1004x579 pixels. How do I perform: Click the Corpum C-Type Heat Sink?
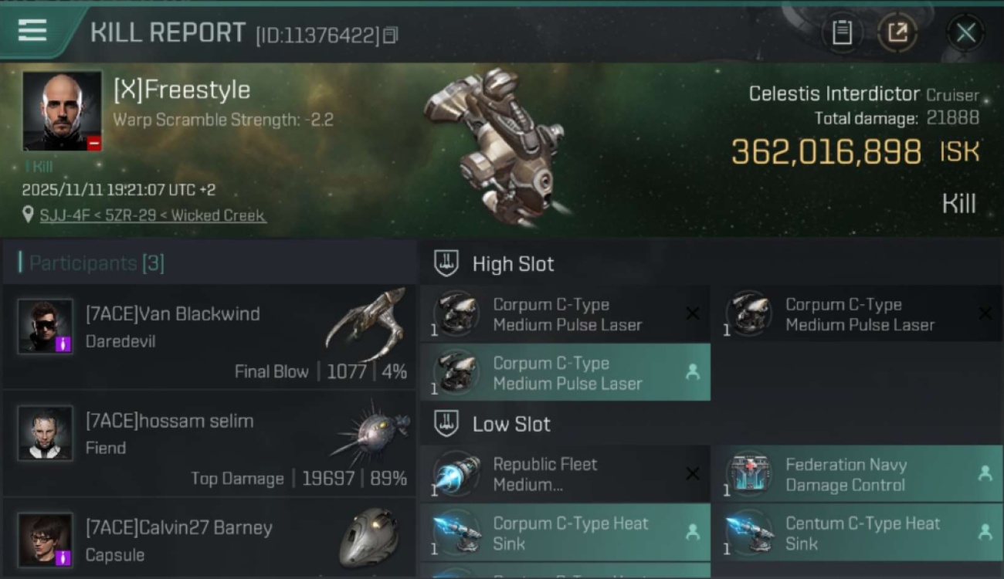(565, 533)
